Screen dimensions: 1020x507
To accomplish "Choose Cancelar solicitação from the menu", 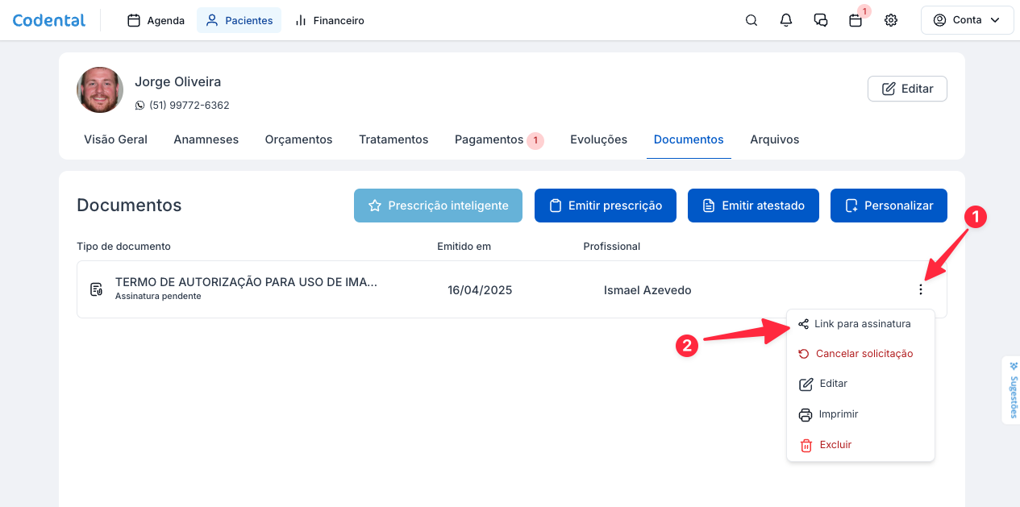I will pyautogui.click(x=863, y=354).
